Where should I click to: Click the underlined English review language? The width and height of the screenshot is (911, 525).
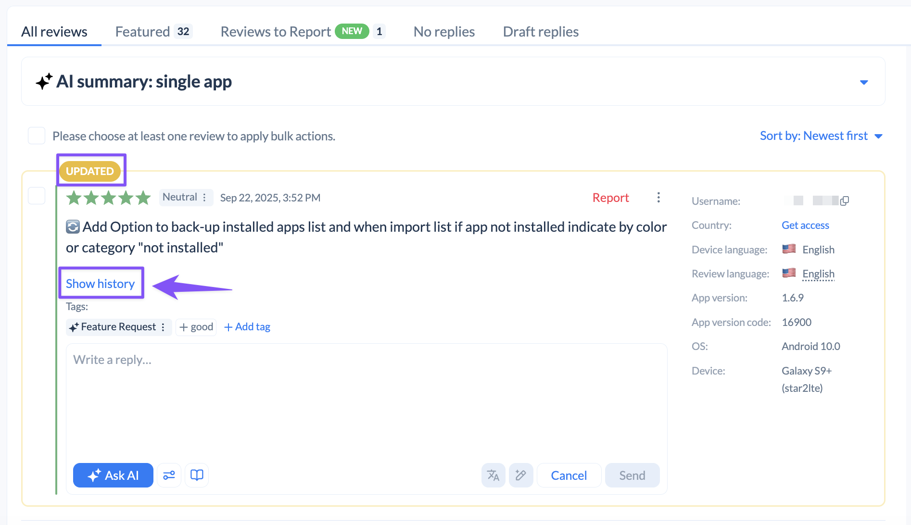pos(818,274)
